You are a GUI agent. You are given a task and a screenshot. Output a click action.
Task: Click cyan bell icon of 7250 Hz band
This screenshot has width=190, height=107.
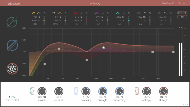pyautogui.click(x=118, y=13)
